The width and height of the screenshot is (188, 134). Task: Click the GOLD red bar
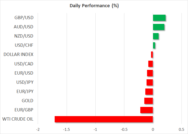pyautogui.click(x=149, y=101)
